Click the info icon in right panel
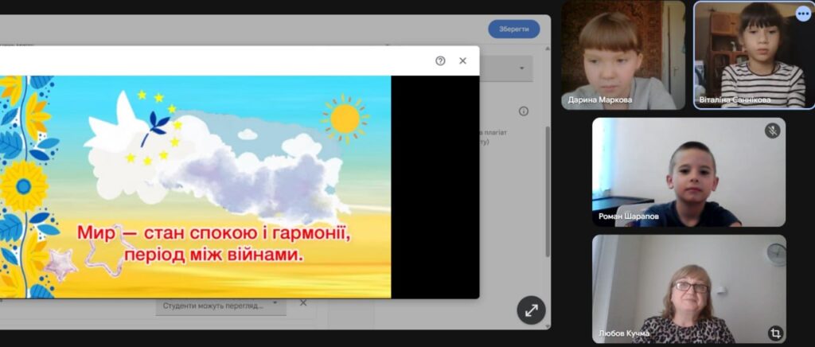815x347 pixels. [x=523, y=111]
